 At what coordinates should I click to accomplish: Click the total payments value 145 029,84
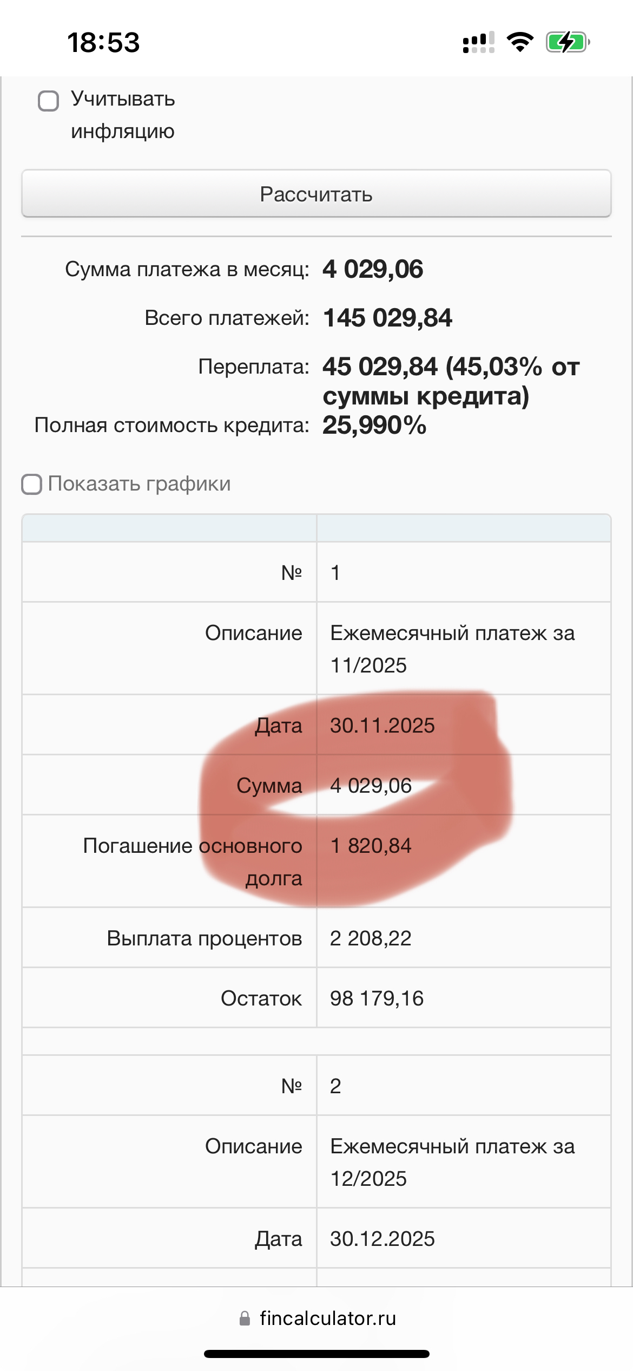coord(387,318)
